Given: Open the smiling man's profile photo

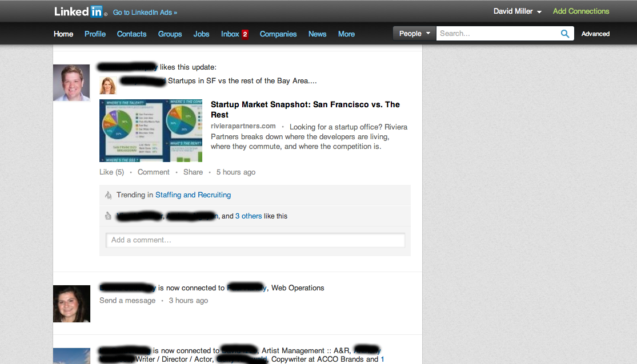Looking at the screenshot, I should [71, 83].
